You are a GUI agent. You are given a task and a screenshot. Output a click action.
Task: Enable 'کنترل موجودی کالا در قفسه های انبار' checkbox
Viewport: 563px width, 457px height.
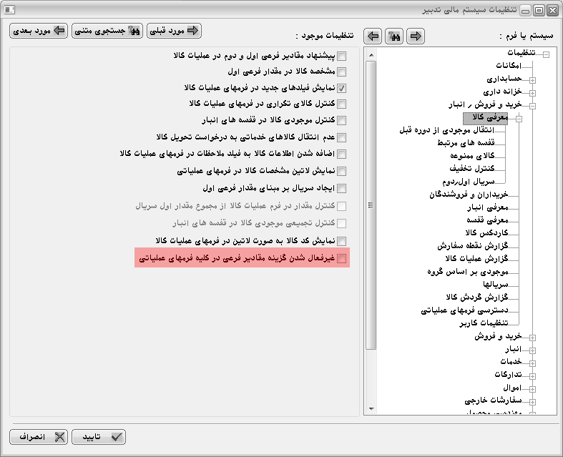pos(341,121)
